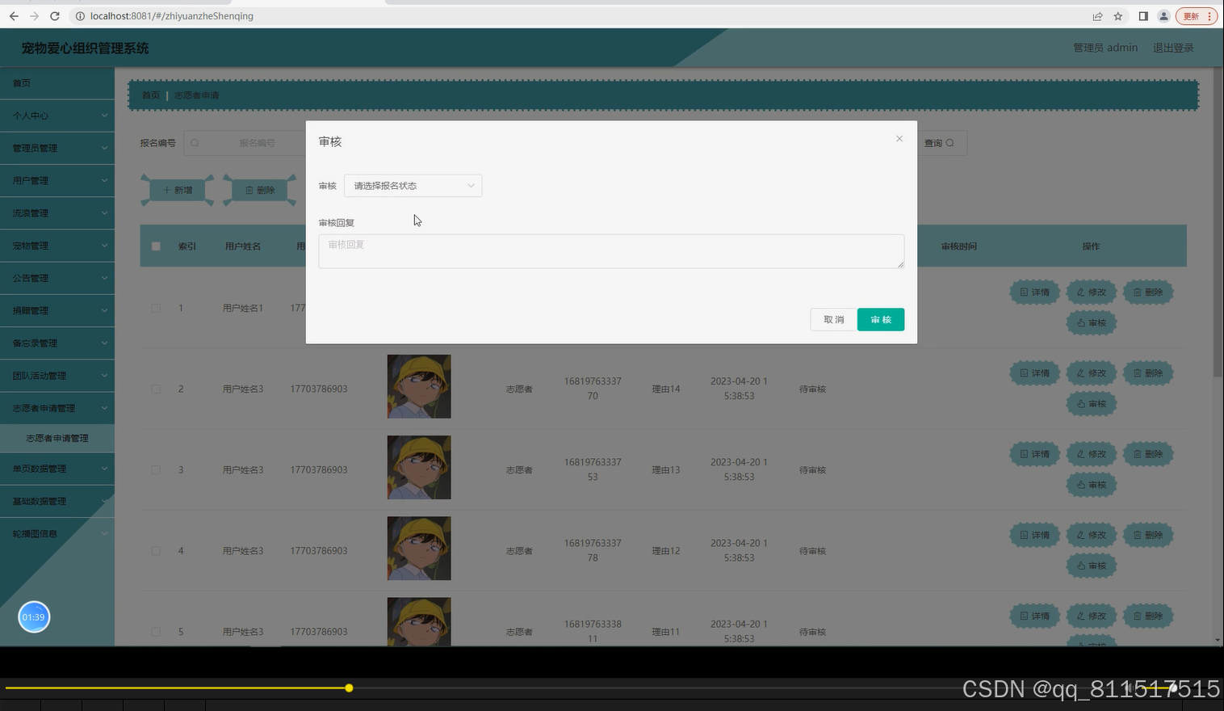Check row 2 checkbox
Image resolution: width=1224 pixels, height=711 pixels.
coord(156,389)
